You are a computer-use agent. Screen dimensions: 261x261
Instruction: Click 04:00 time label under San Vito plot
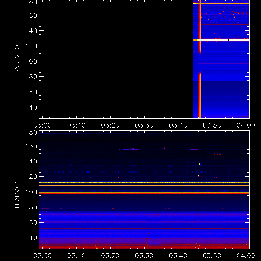(x=246, y=125)
